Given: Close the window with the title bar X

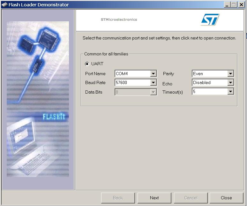Looking at the screenshot, I should coord(241,5).
